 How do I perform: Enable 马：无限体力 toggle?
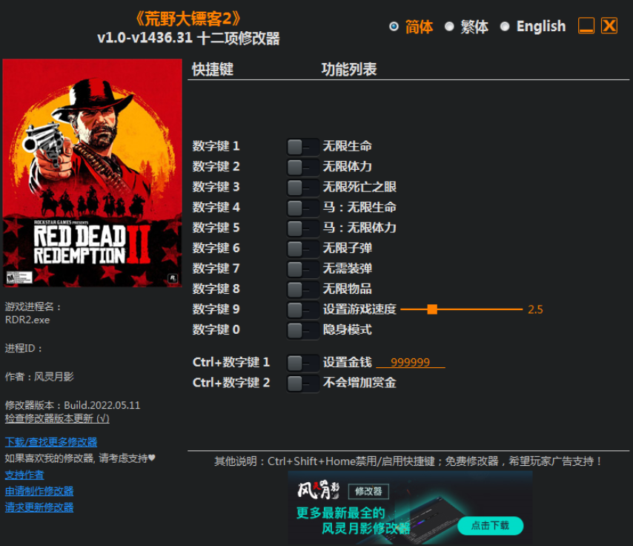click(x=302, y=228)
